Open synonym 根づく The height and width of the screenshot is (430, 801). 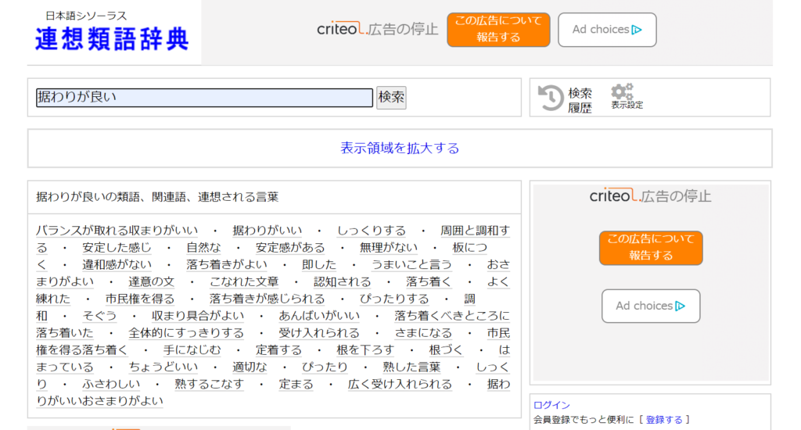coord(446,349)
